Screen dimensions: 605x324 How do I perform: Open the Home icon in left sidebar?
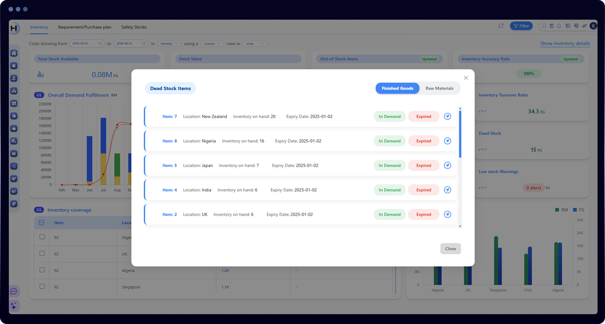click(14, 53)
